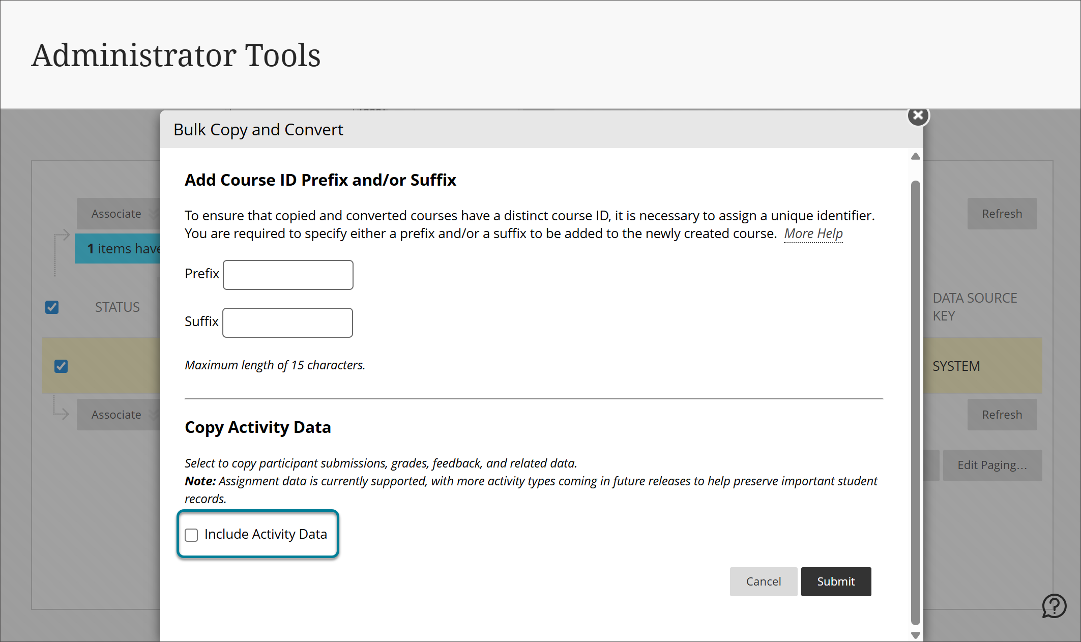
Task: Click inside the Suffix input field
Action: pos(287,323)
